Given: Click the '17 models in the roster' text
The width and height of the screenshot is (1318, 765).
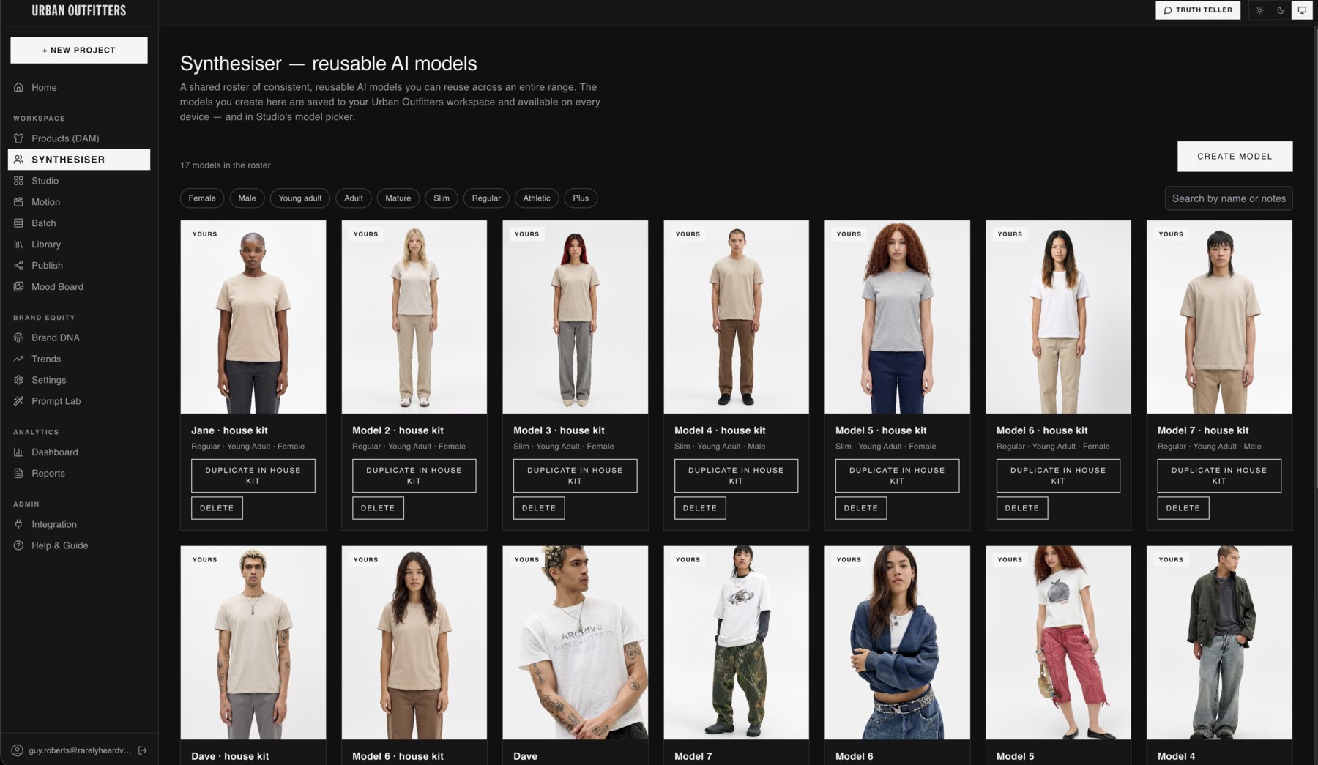Looking at the screenshot, I should [226, 165].
